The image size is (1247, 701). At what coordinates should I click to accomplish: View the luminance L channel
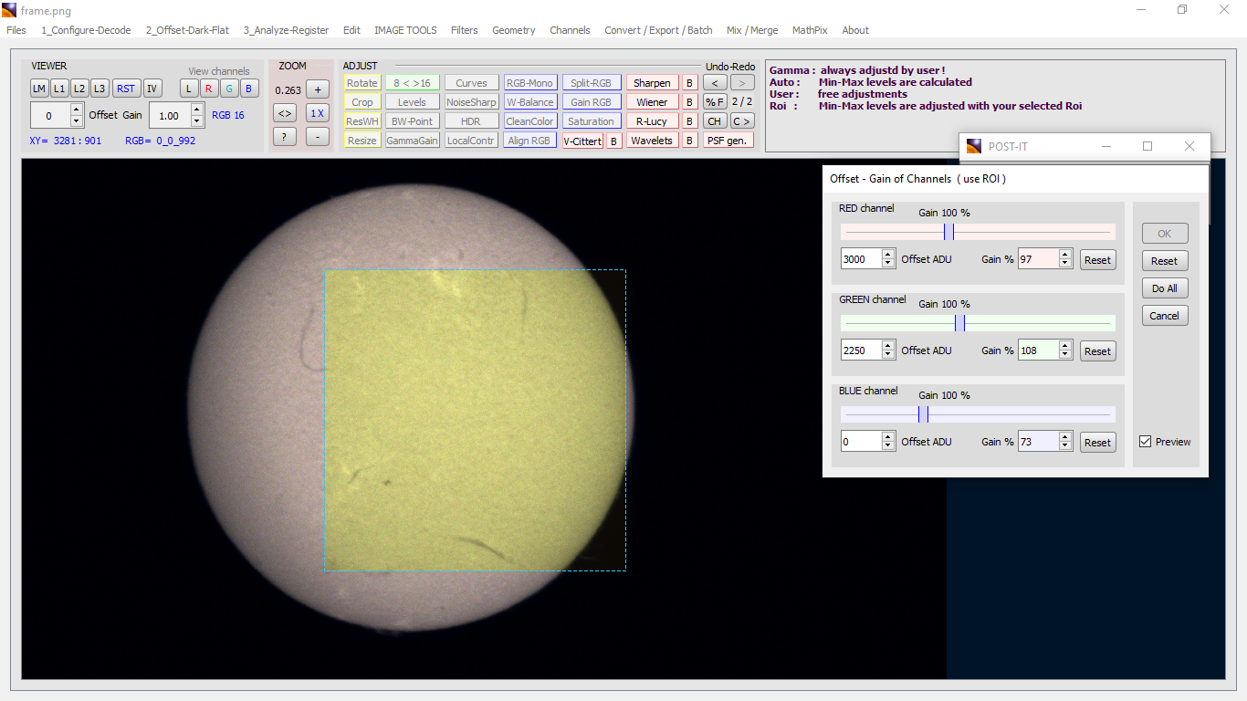[189, 89]
